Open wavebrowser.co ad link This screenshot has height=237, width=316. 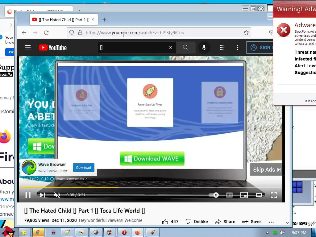pos(72,179)
